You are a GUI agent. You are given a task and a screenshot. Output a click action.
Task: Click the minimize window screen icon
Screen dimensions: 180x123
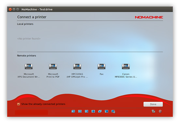click(x=107, y=111)
